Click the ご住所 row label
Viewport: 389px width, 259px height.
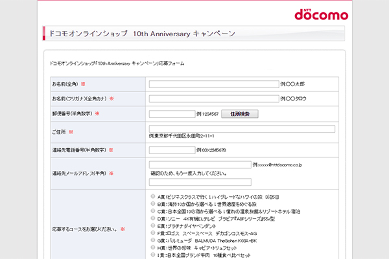[x=59, y=132]
